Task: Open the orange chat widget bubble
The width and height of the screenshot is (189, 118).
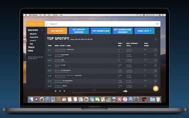Action: (x=155, y=88)
